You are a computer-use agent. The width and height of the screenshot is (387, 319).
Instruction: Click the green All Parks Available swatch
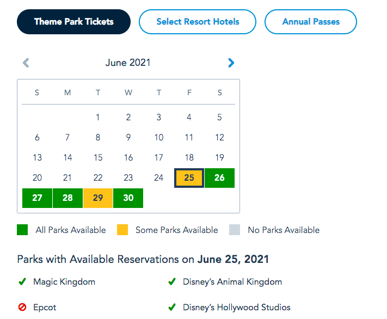pos(22,230)
